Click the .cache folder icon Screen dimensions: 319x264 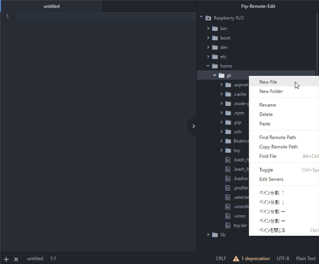tap(228, 94)
